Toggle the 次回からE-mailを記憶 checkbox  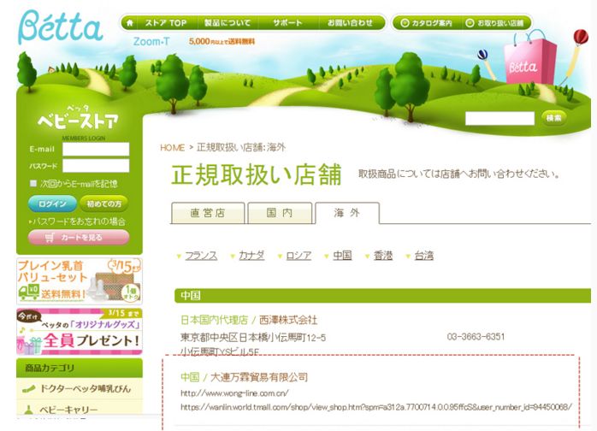33,184
